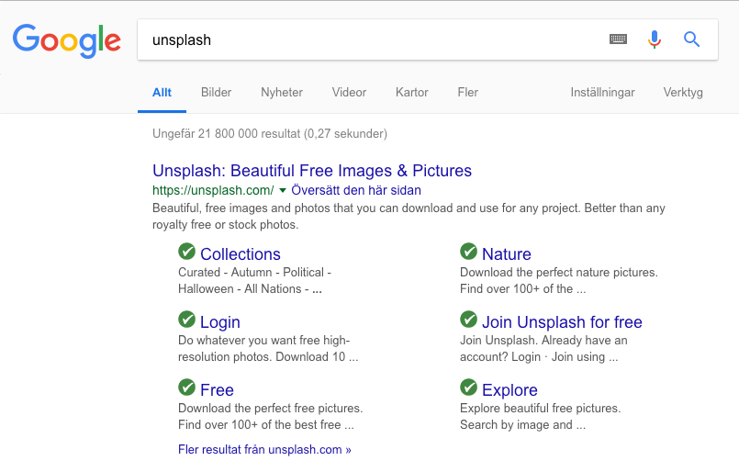The width and height of the screenshot is (739, 472).
Task: Click 'Curated - Autumn - Political' description text
Action: [254, 273]
